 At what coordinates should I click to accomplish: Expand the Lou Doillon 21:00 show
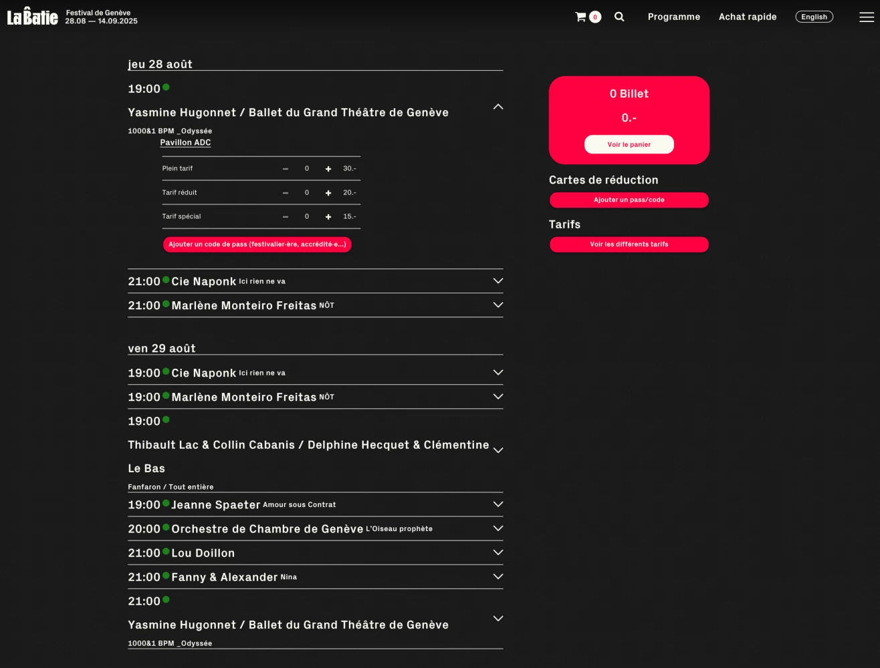point(498,552)
